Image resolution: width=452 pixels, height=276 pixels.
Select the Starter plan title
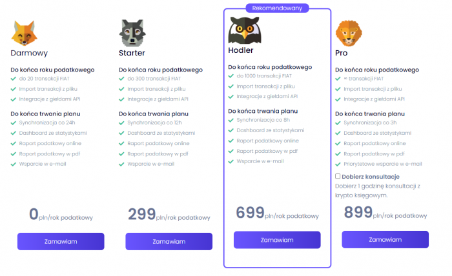coord(132,53)
